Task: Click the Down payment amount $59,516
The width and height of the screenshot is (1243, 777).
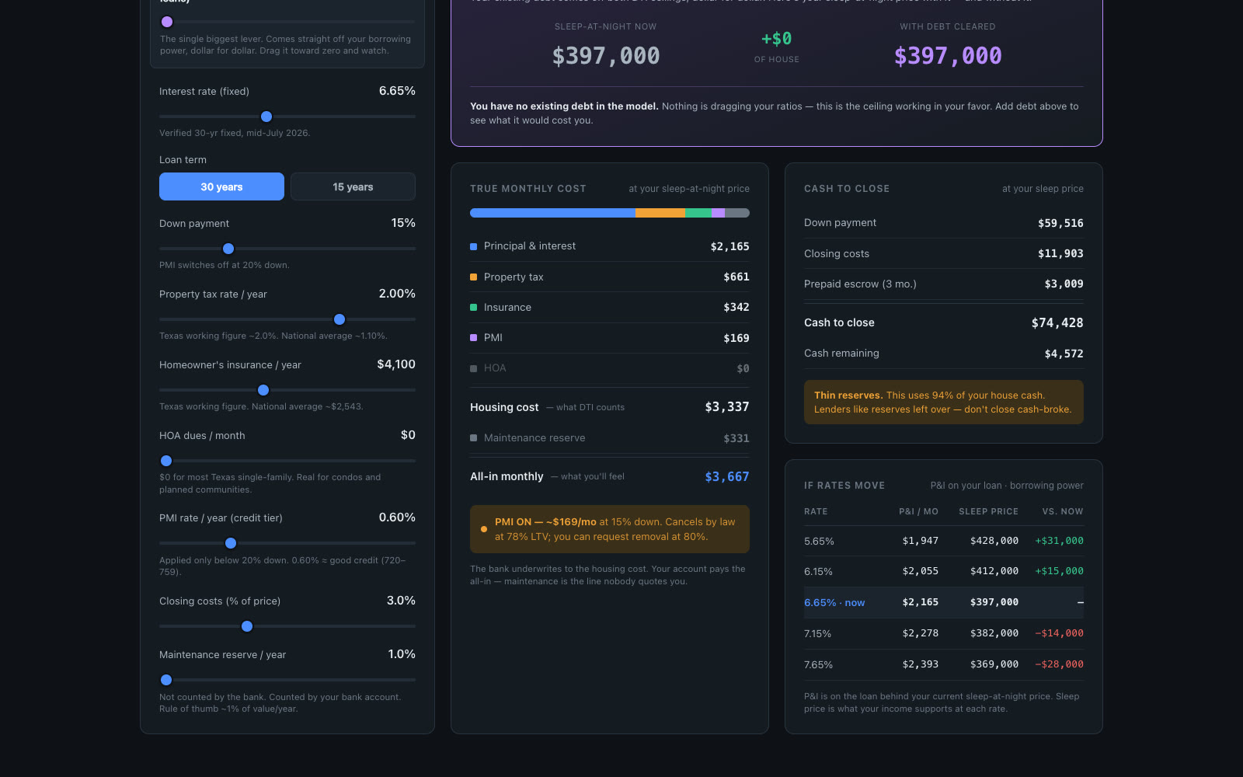Action: [1060, 223]
